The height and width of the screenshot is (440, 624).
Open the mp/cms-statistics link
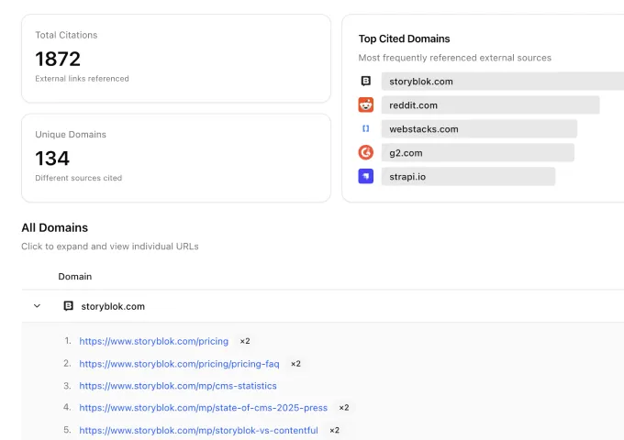coord(178,386)
